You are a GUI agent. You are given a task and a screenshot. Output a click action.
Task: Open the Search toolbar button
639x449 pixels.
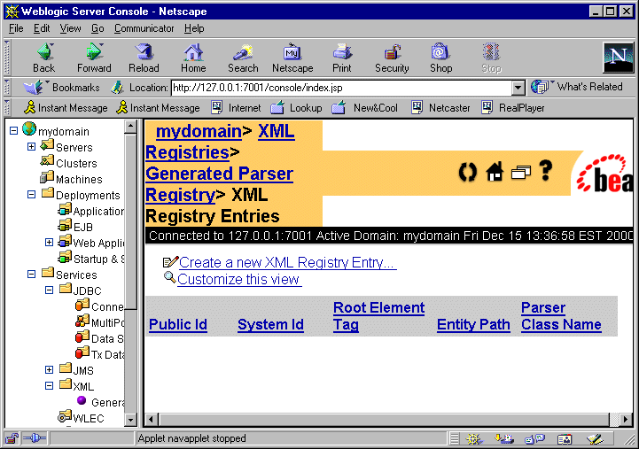point(243,58)
